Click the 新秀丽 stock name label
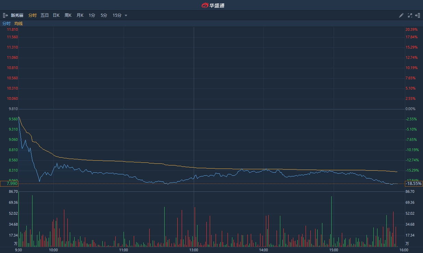 click(17, 15)
